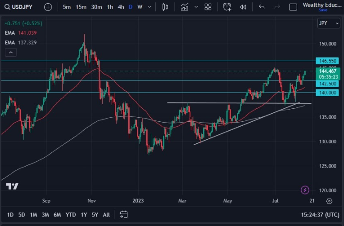
Task: Open the USDJPY symbol search
Action: pyautogui.click(x=21, y=7)
